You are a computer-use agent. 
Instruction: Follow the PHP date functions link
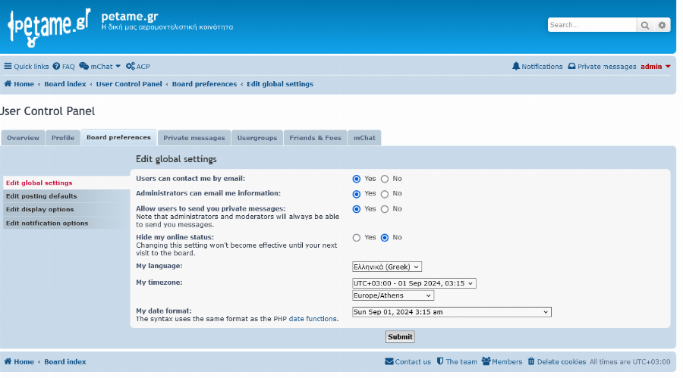[313, 319]
